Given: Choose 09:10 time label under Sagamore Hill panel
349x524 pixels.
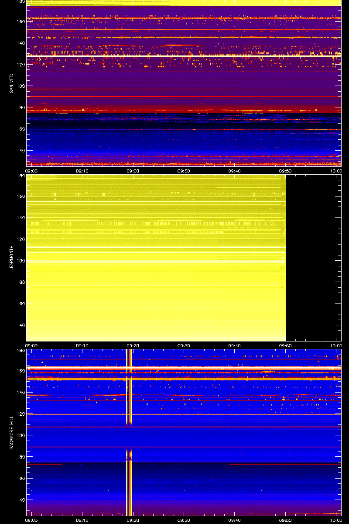Looking at the screenshot, I should point(82,520).
